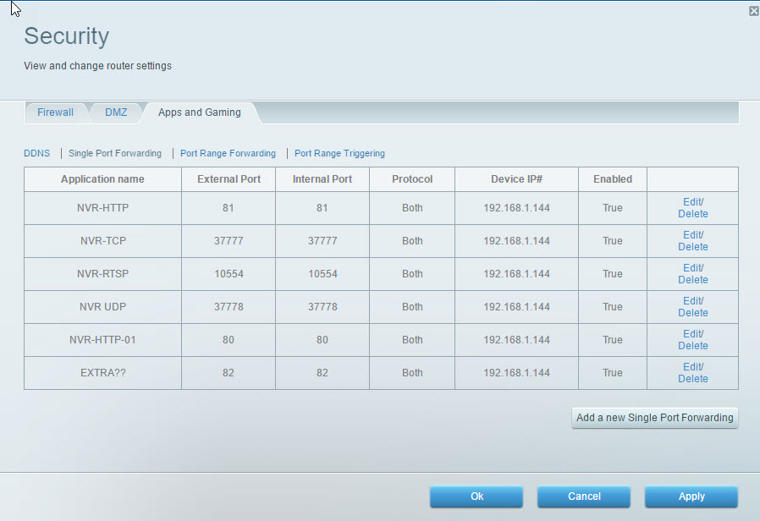Edit the EXTRA?? rule
The image size is (760, 521).
[x=692, y=366]
